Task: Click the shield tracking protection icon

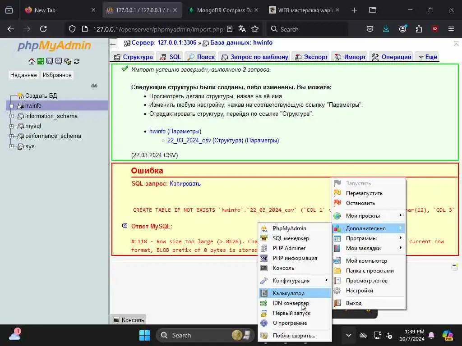Action: (x=72, y=29)
